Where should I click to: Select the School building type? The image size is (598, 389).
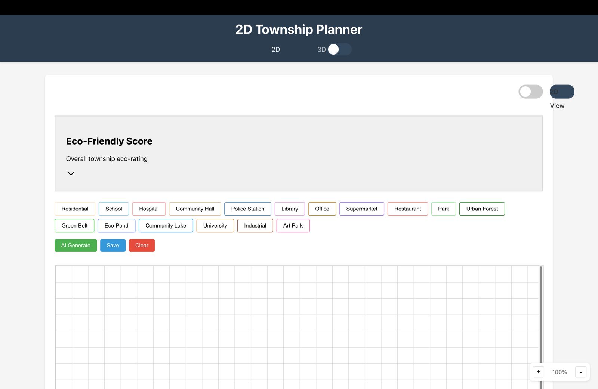tap(114, 209)
